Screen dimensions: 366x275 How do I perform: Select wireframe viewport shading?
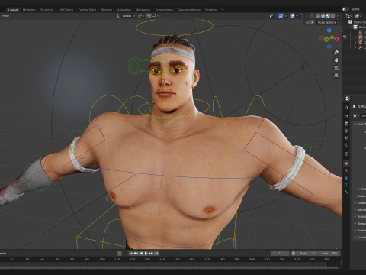[318, 16]
